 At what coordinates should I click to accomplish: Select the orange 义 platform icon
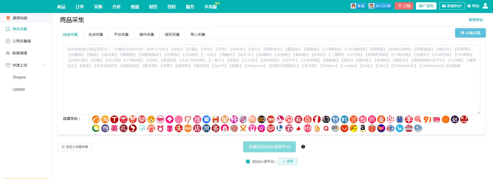(243, 128)
